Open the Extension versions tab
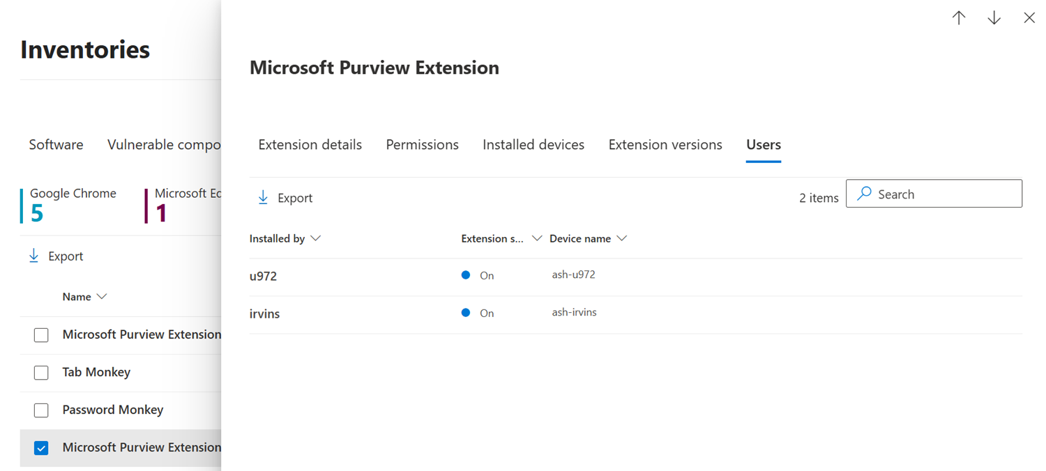1046x471 pixels. click(665, 145)
